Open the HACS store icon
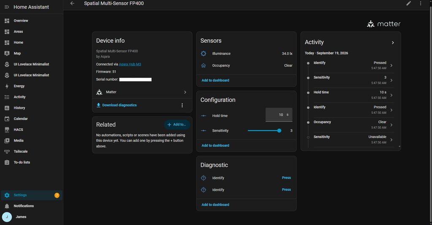This screenshot has height=225, width=432. pos(7,130)
